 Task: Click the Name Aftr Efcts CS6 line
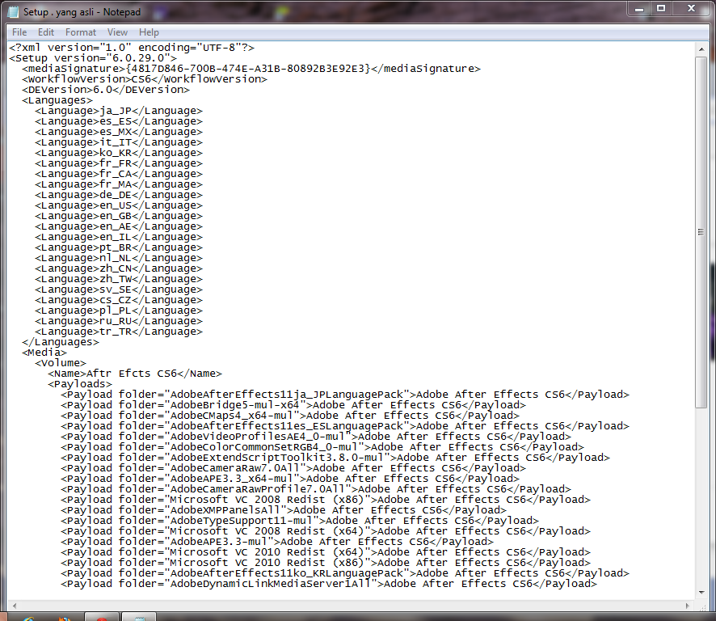pos(135,374)
